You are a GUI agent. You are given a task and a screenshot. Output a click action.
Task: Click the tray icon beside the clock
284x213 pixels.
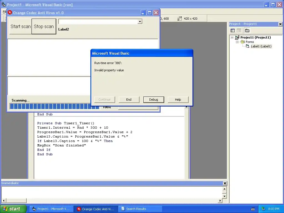[x=263, y=209]
